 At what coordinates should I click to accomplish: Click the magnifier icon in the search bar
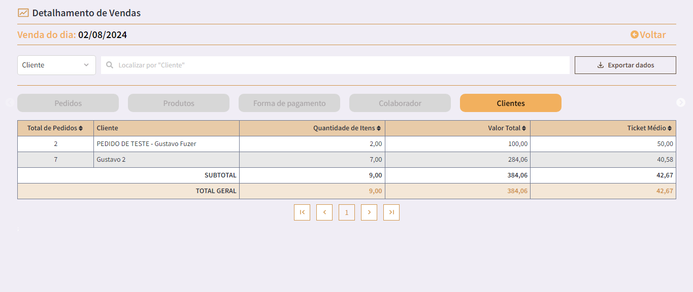(x=110, y=65)
